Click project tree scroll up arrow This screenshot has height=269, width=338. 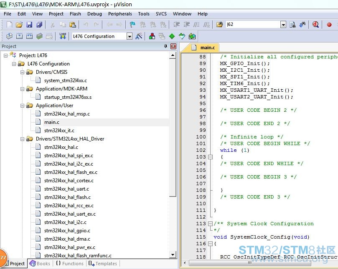coord(173,55)
